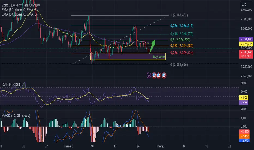254x150 pixels.
Task: Click the 2.260,000 price scale label
Action: [x=246, y=76]
